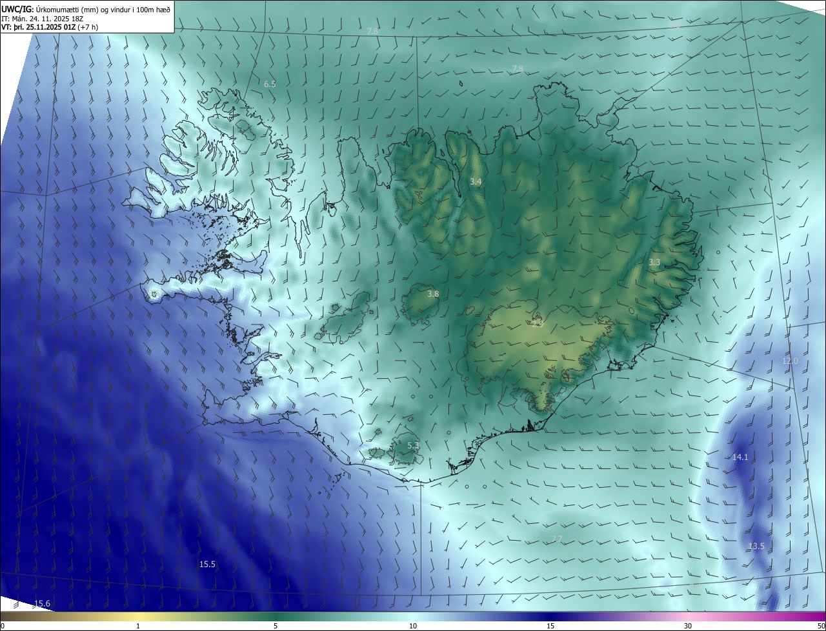The image size is (826, 631).
Task: Click the 30 tick on color scale
Action: (688, 626)
